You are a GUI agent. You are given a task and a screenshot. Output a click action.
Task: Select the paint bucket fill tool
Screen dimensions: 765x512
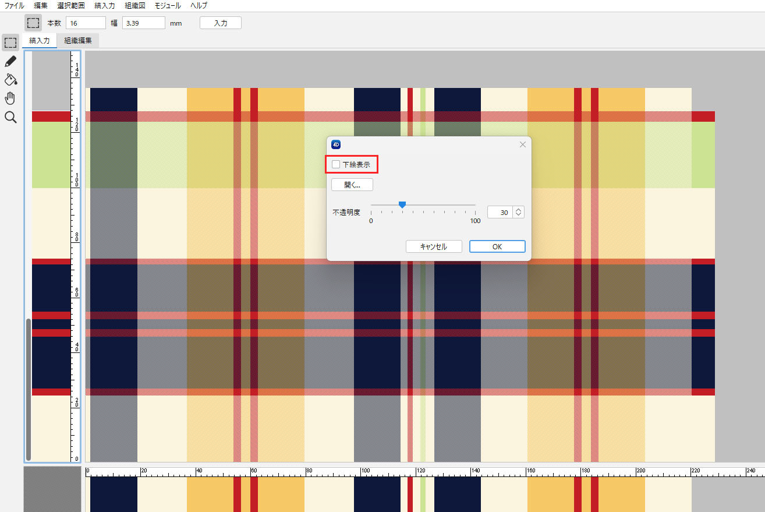[10, 79]
